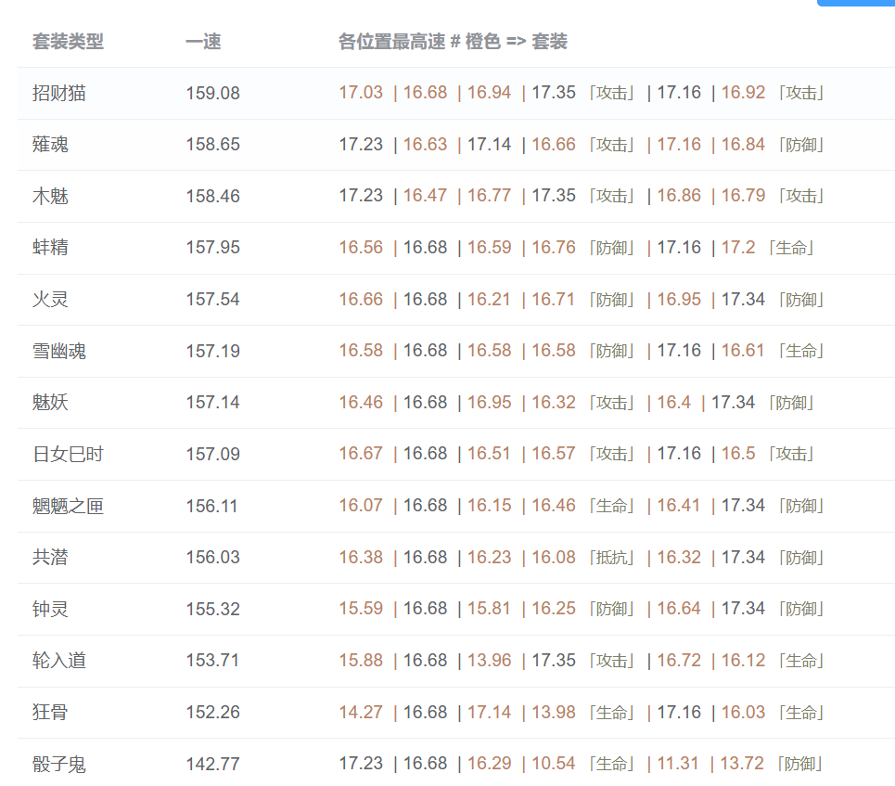Click speed value 157.95
The height and width of the screenshot is (786, 895).
point(213,248)
